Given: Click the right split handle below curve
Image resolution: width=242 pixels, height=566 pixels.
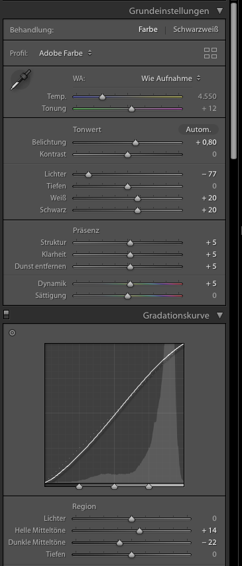Looking at the screenshot, I should pyautogui.click(x=149, y=486).
